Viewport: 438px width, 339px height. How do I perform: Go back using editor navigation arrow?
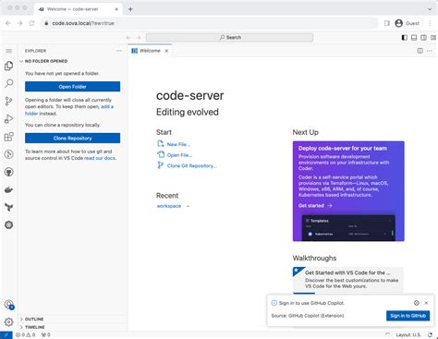128,38
